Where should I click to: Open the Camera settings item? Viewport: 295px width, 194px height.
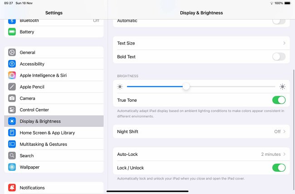coord(54,98)
